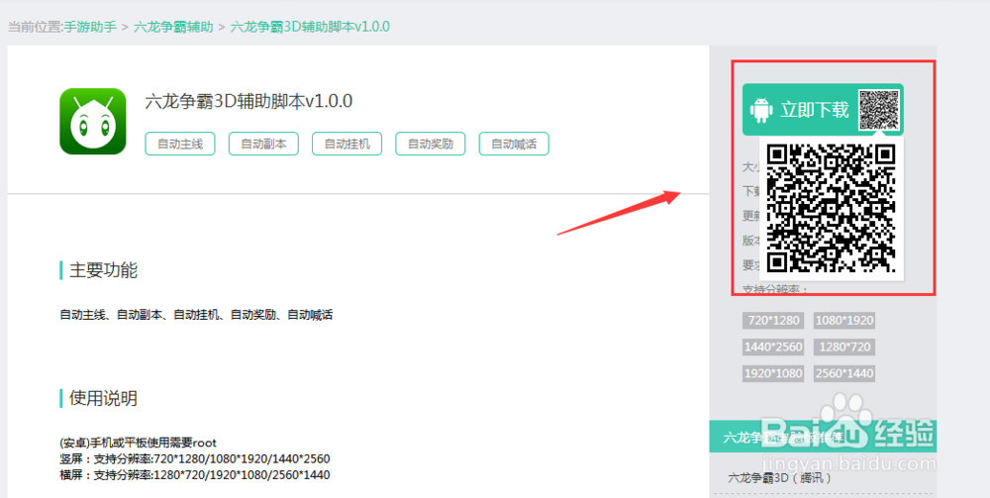The width and height of the screenshot is (990, 498).
Task: Click the Android icon on download button
Action: 761,110
